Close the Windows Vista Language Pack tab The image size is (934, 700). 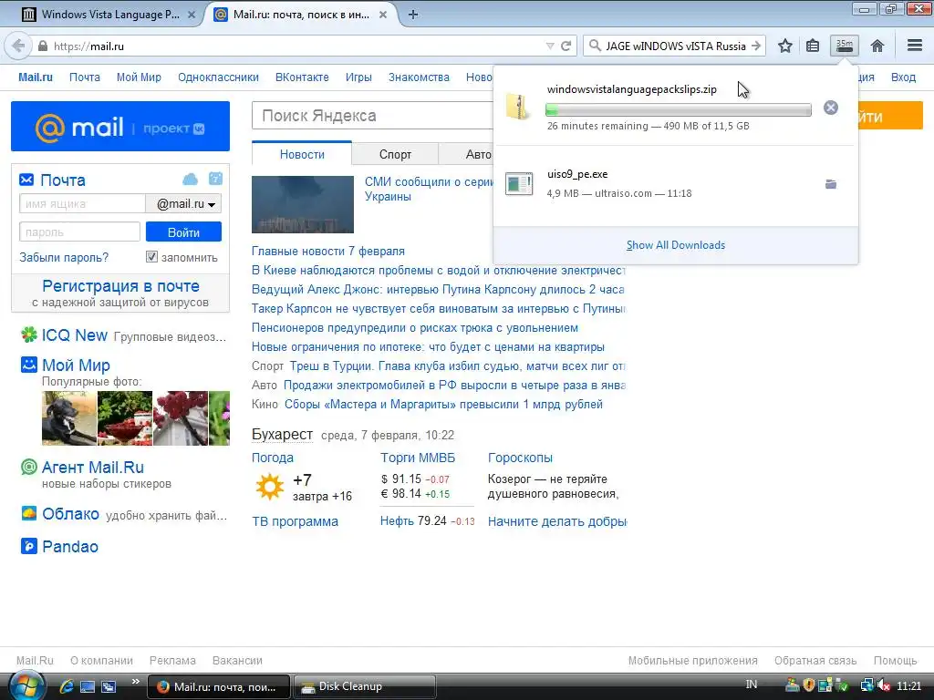coord(192,15)
